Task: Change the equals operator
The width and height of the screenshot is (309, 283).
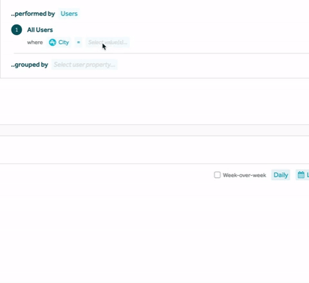Action: 79,42
